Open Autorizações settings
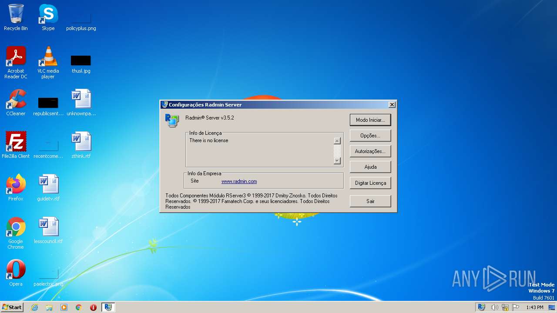The height and width of the screenshot is (313, 557). click(x=370, y=151)
